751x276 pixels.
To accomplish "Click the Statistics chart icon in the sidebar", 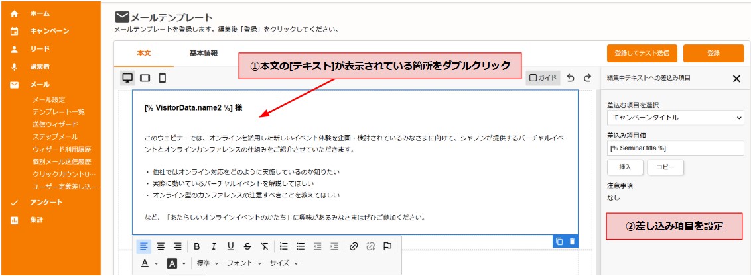I will point(15,220).
